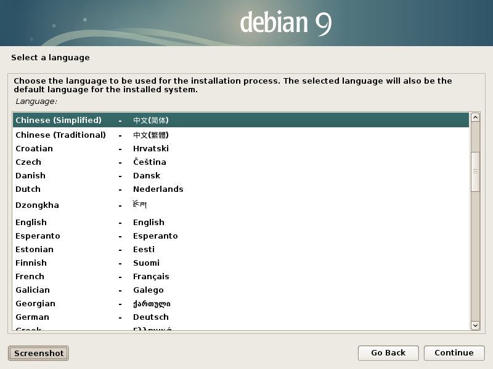Select Chinese (Simplified) language row
Image resolution: width=493 pixels, height=369 pixels.
pos(241,120)
